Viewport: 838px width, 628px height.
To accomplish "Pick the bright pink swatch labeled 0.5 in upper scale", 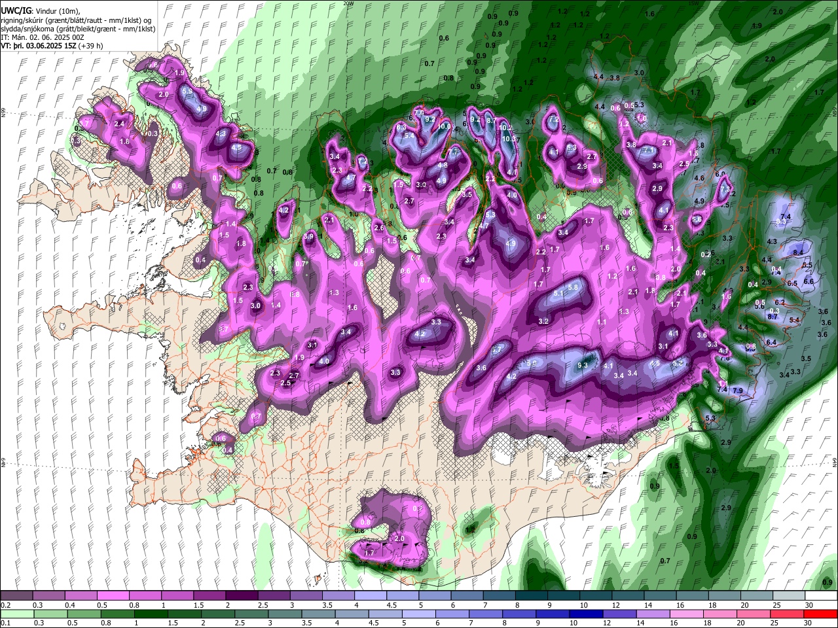I will coord(113,596).
